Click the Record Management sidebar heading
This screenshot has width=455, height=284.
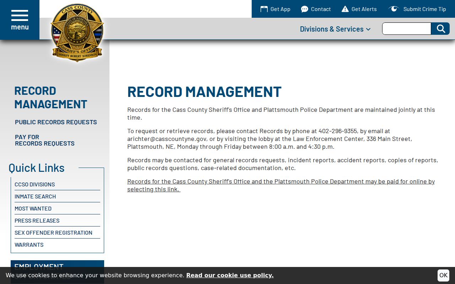coord(50,97)
